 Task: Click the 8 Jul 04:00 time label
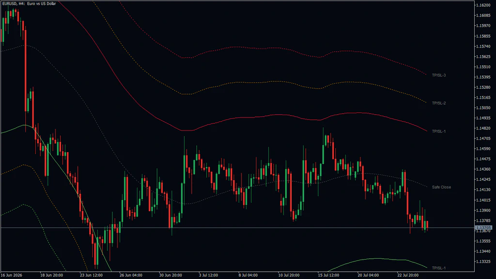coord(248,275)
